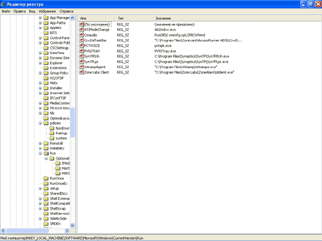Select the RunOnceEx key
Viewport: 322px width, 241px height.
(59, 184)
